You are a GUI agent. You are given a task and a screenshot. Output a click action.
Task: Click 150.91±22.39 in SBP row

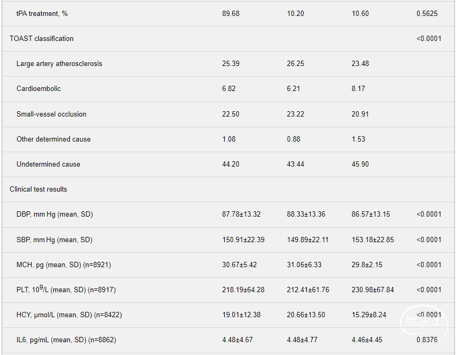[x=243, y=240]
